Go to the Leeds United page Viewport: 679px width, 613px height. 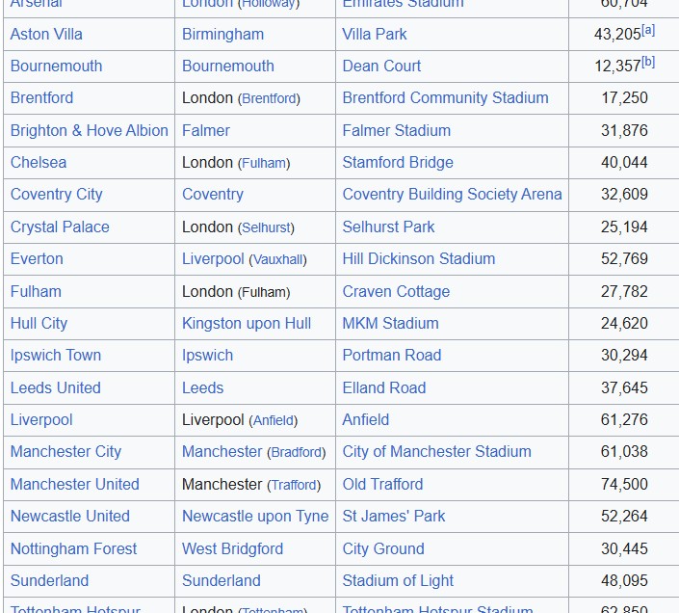click(56, 387)
